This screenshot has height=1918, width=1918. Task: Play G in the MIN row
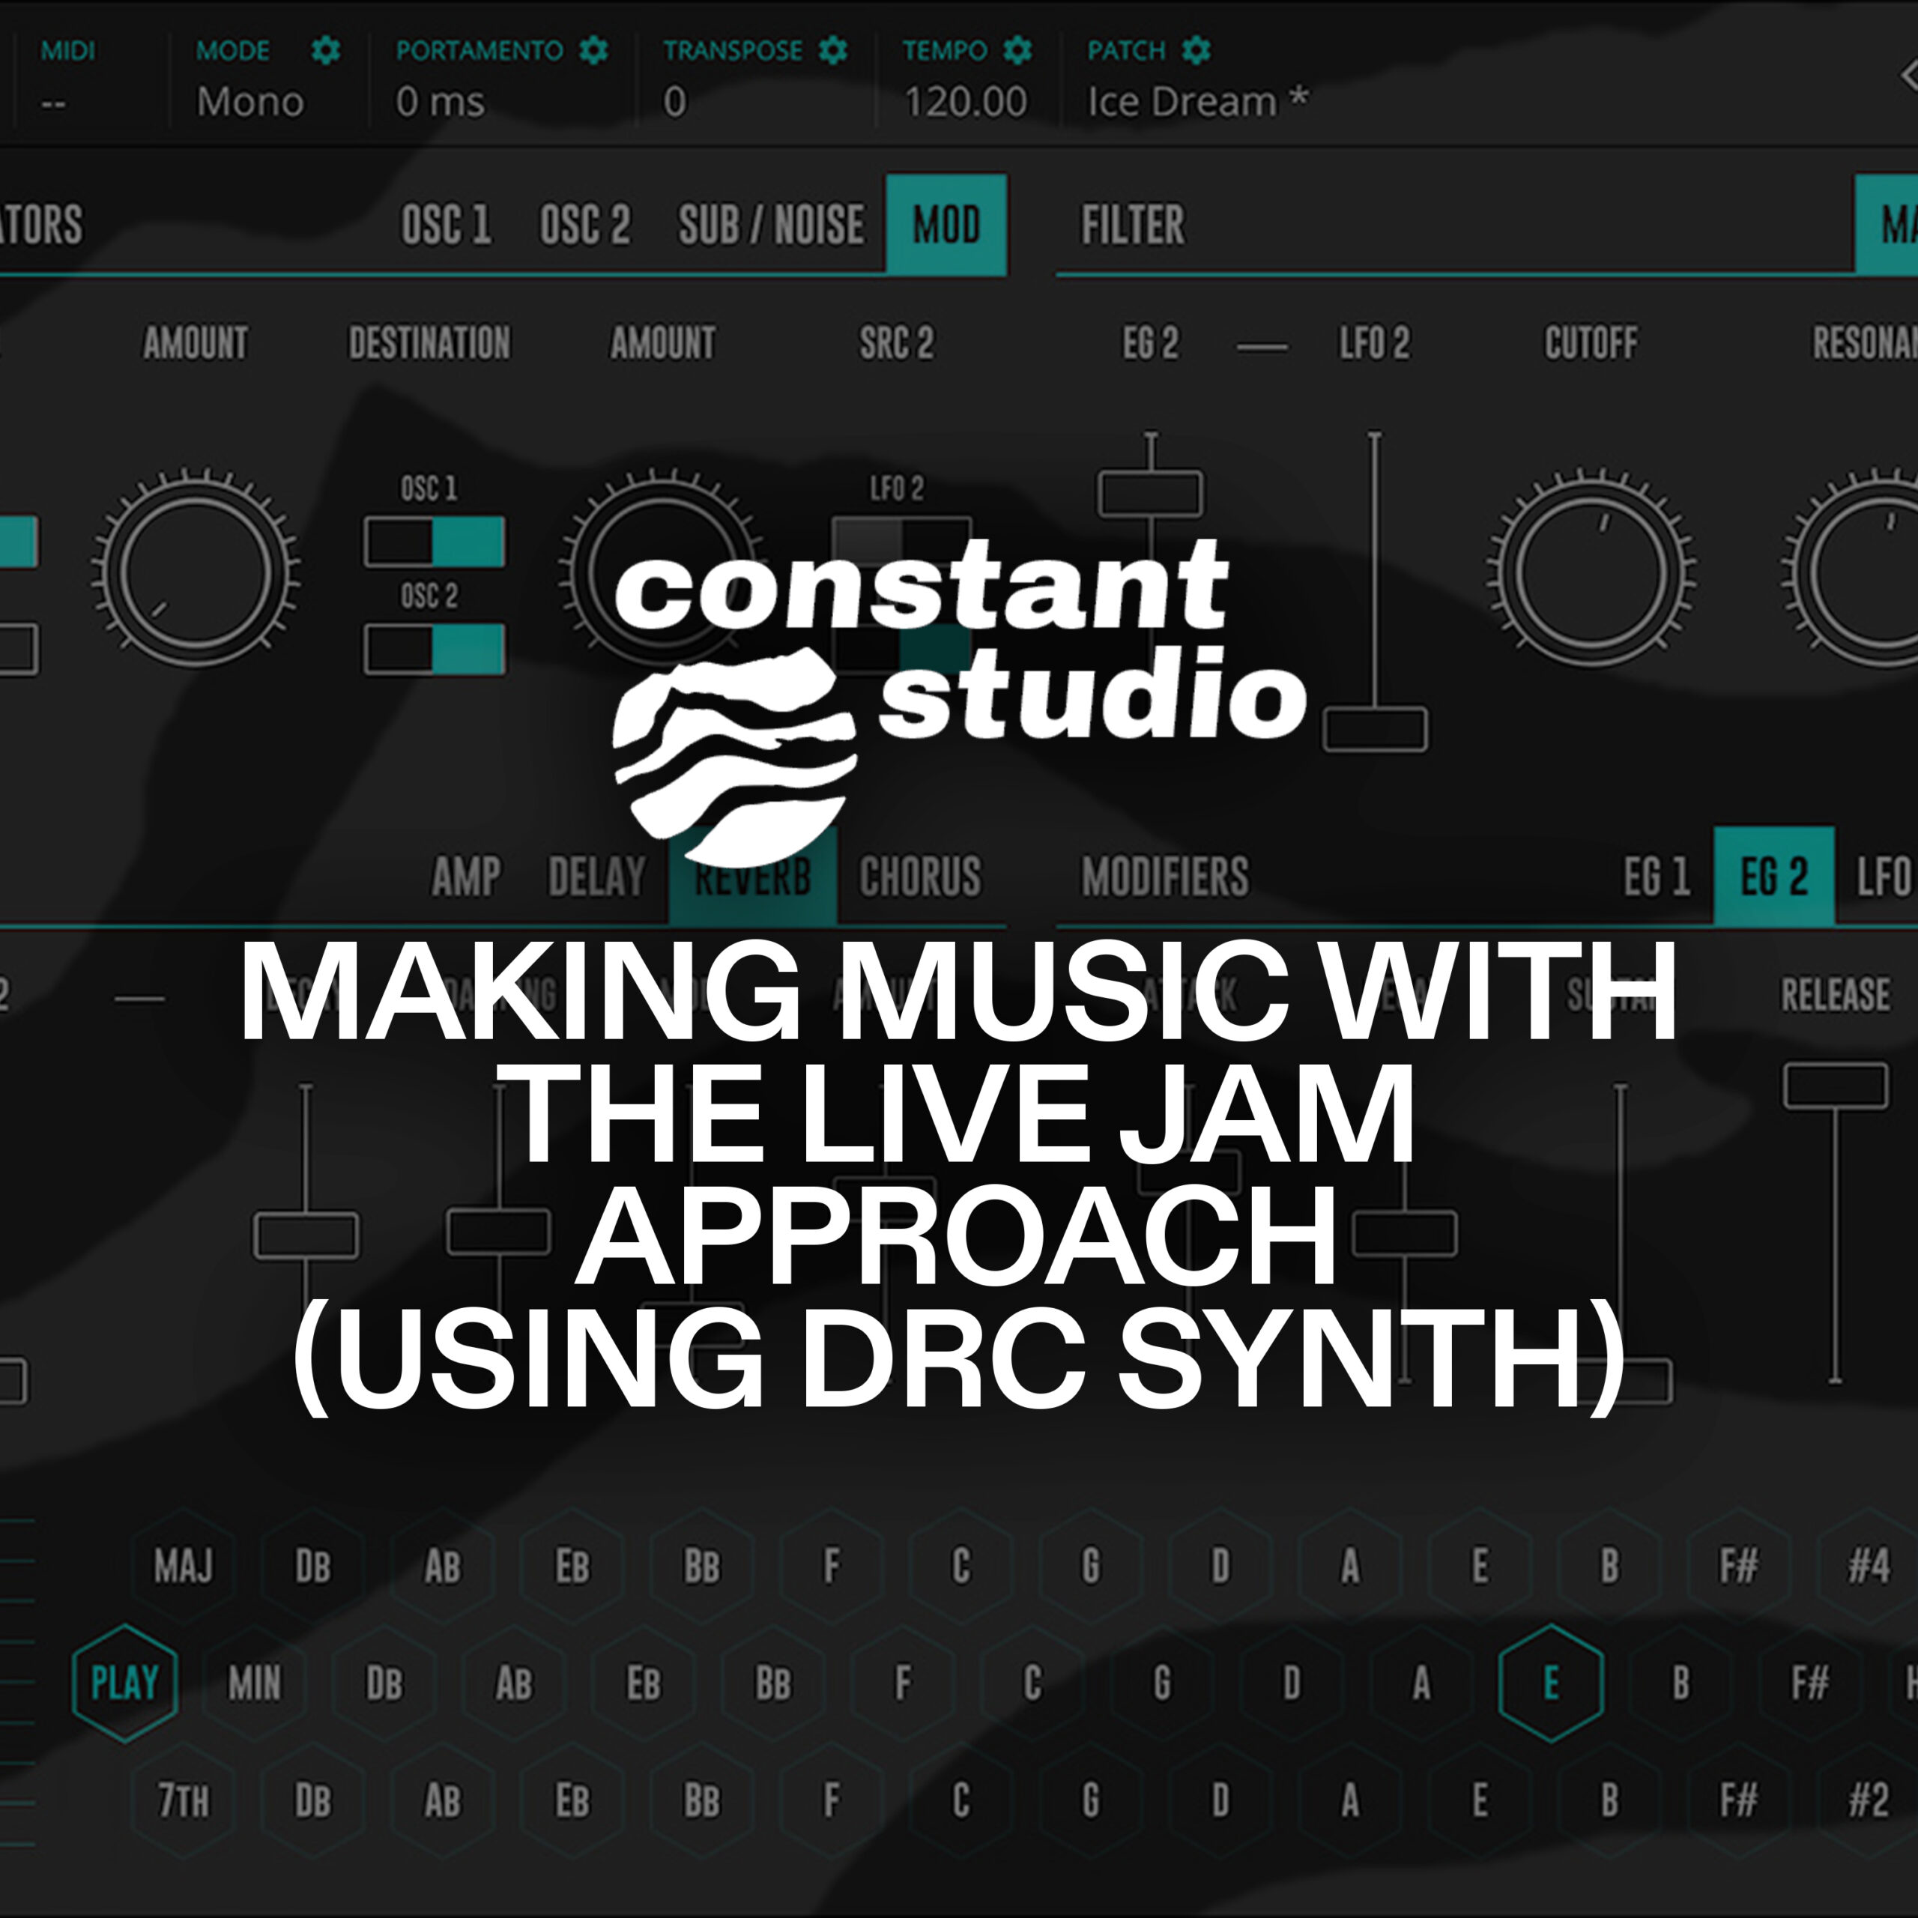point(1161,1683)
